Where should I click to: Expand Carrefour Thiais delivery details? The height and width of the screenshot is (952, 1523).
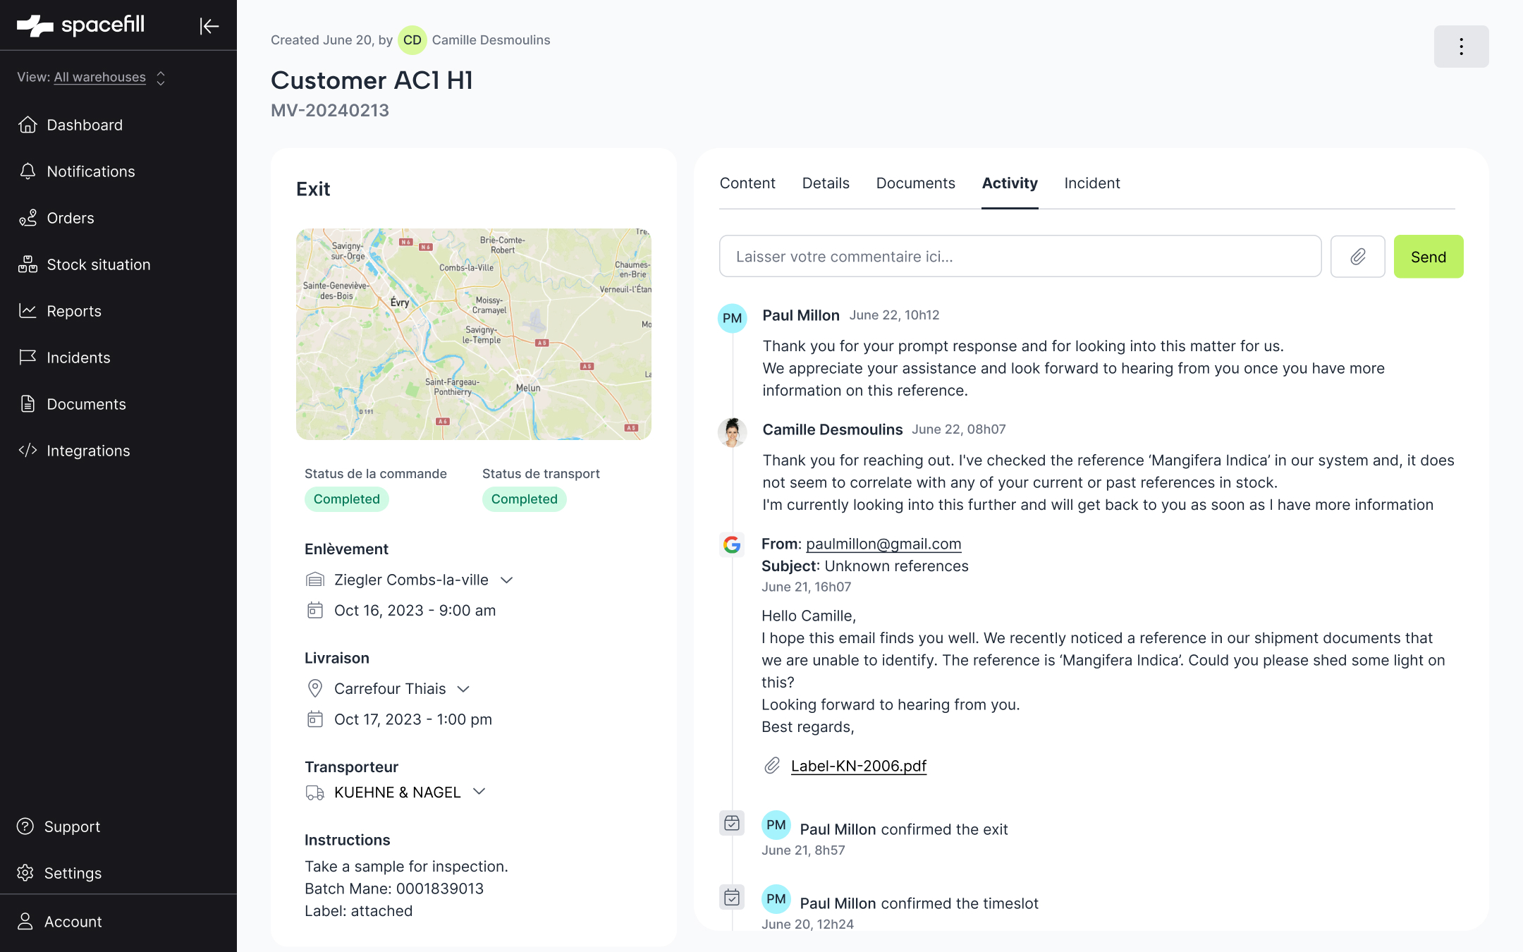tap(463, 689)
